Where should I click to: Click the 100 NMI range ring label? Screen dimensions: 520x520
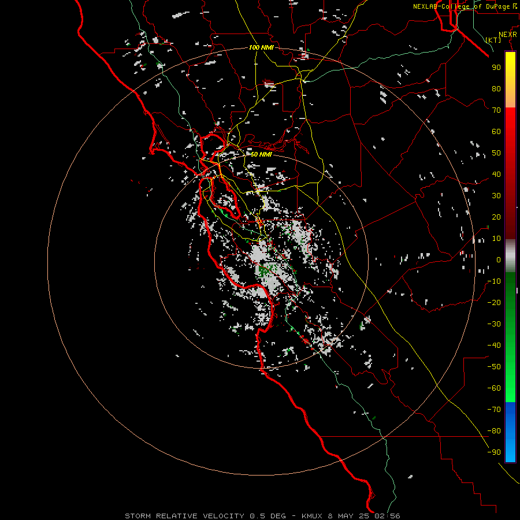point(261,47)
